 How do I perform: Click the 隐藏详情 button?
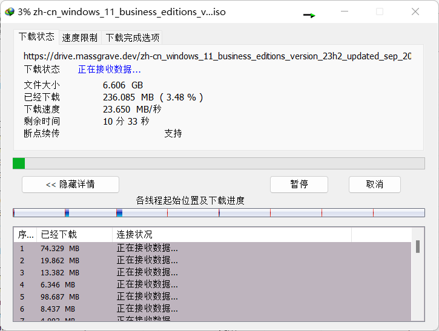(71, 185)
